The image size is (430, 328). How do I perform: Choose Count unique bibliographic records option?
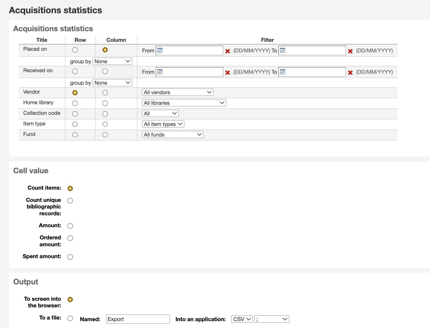[x=70, y=201]
